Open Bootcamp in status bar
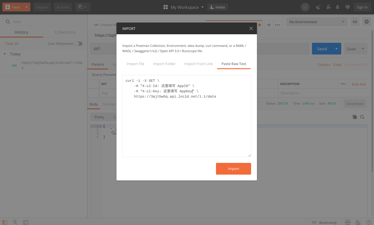This screenshot has height=225, width=374. pyautogui.click(x=324, y=222)
